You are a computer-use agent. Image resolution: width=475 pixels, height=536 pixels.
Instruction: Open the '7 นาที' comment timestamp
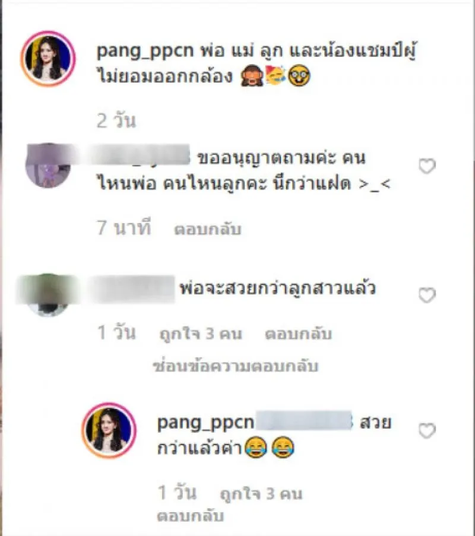(123, 227)
